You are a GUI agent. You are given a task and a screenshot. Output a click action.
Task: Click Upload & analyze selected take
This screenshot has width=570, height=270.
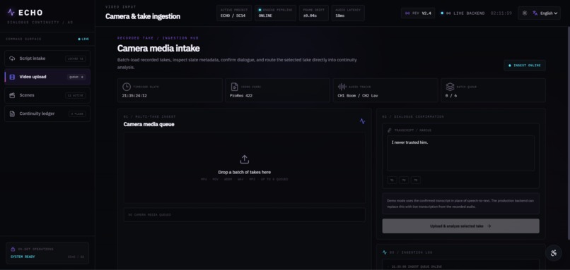[x=460, y=226]
